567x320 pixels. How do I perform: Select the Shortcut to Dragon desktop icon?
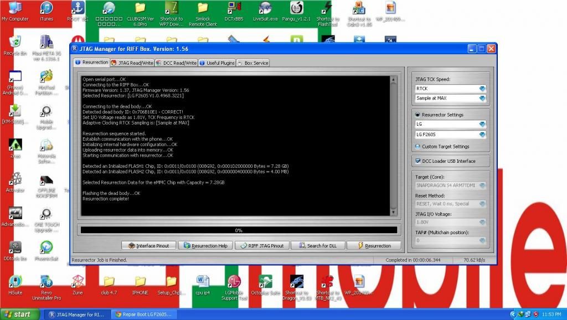coord(297,288)
